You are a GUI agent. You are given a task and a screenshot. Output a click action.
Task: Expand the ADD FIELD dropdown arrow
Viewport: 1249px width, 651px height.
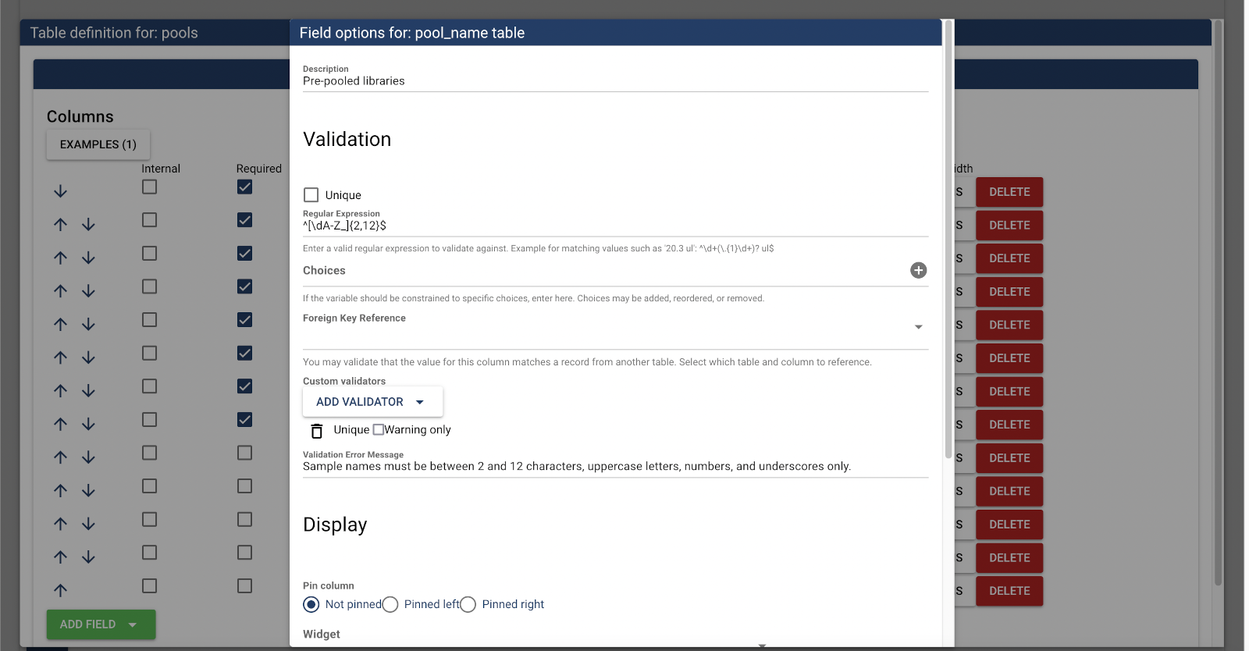[133, 624]
